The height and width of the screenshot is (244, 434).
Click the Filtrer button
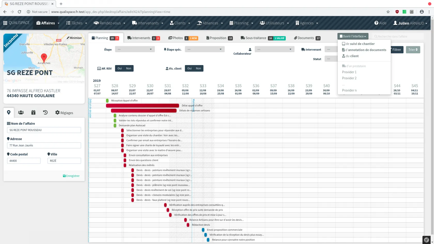[397, 50]
